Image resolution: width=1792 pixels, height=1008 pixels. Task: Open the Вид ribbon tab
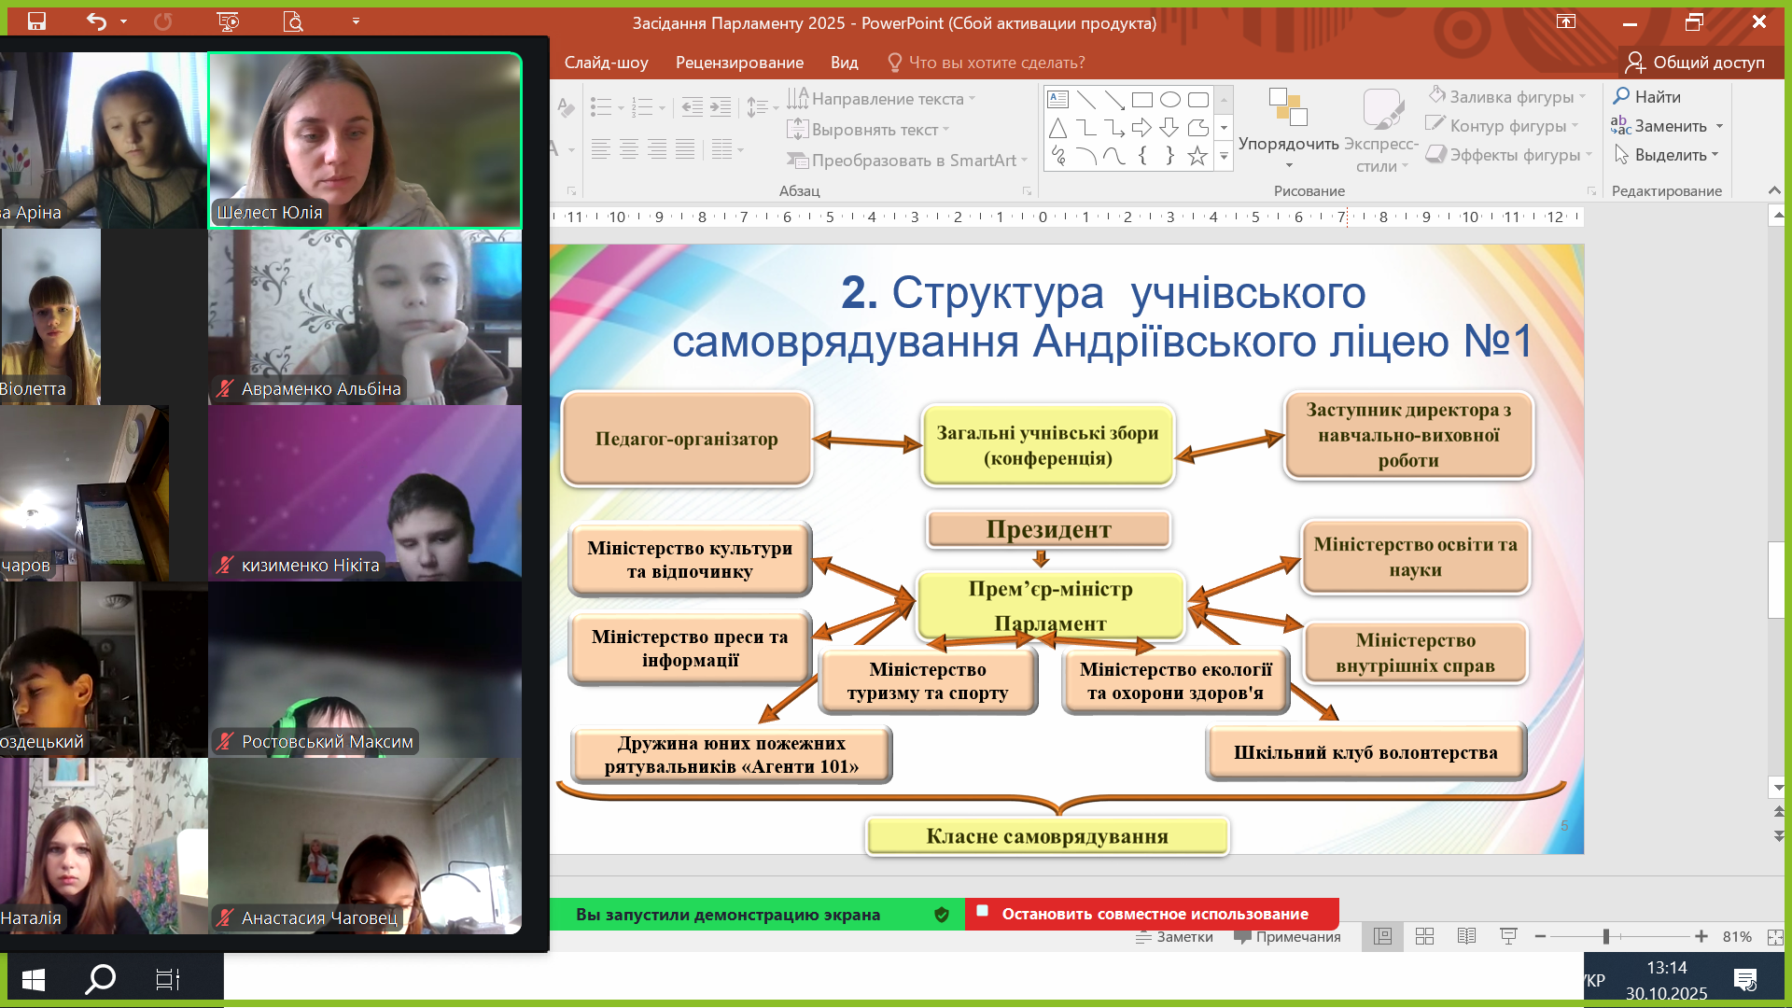(844, 63)
